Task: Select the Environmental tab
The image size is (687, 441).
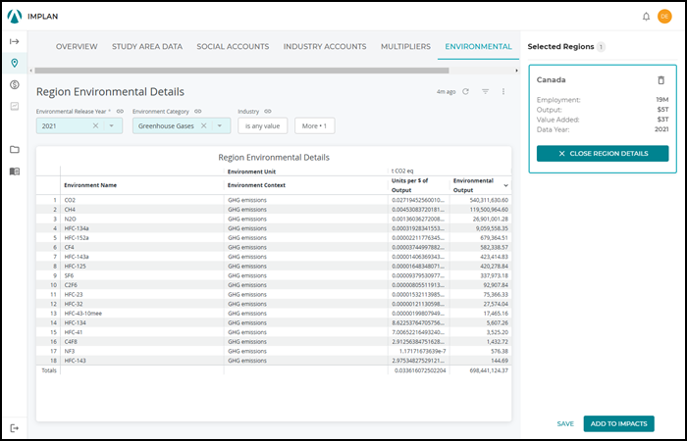Action: pos(479,46)
